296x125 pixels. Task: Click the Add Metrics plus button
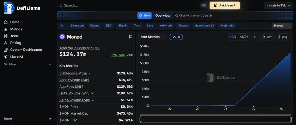point(163,37)
